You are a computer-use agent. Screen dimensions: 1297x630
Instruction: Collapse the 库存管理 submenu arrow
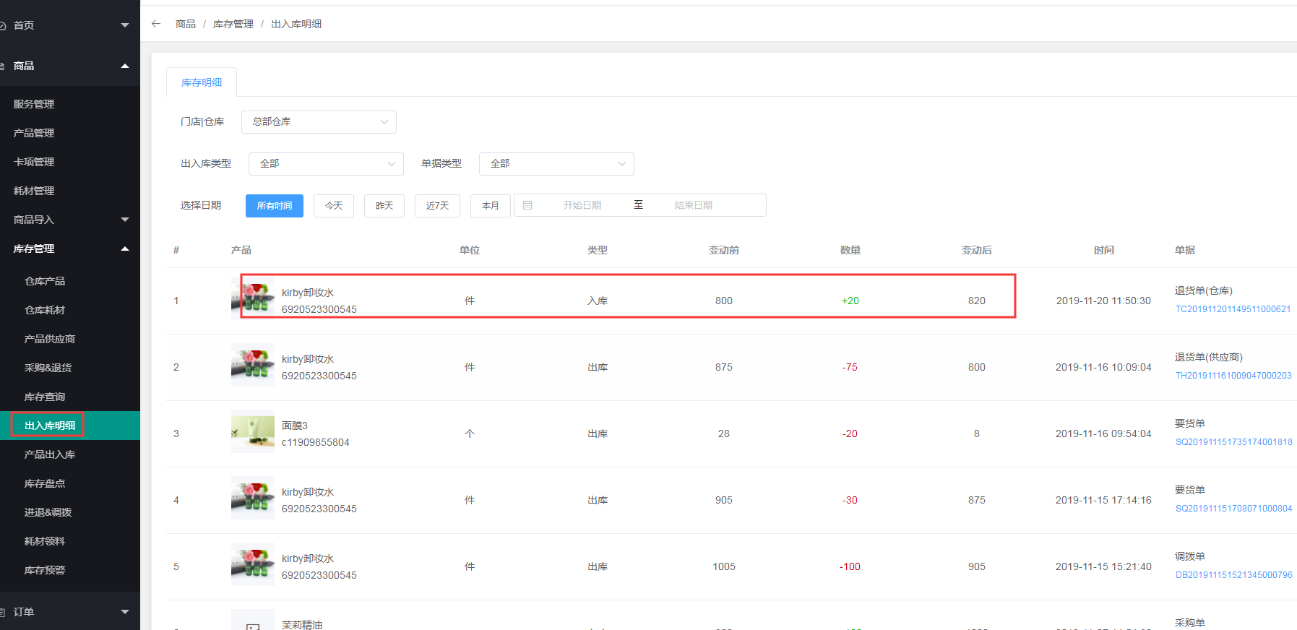coord(125,249)
